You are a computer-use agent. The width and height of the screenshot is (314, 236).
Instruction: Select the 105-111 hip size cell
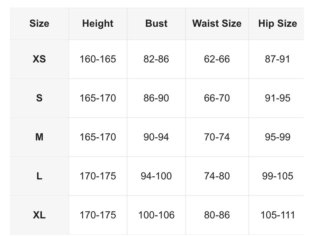coord(278,215)
